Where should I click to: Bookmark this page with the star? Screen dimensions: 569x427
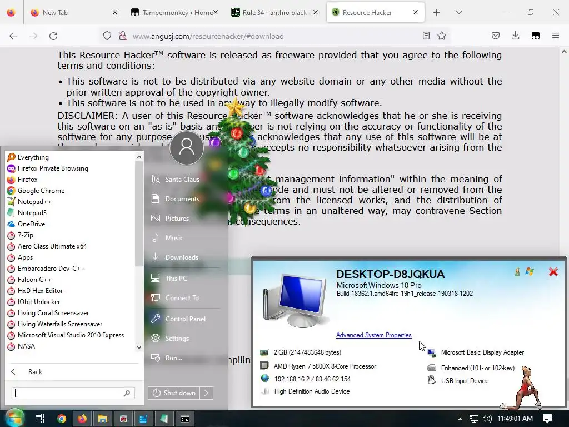click(x=442, y=36)
